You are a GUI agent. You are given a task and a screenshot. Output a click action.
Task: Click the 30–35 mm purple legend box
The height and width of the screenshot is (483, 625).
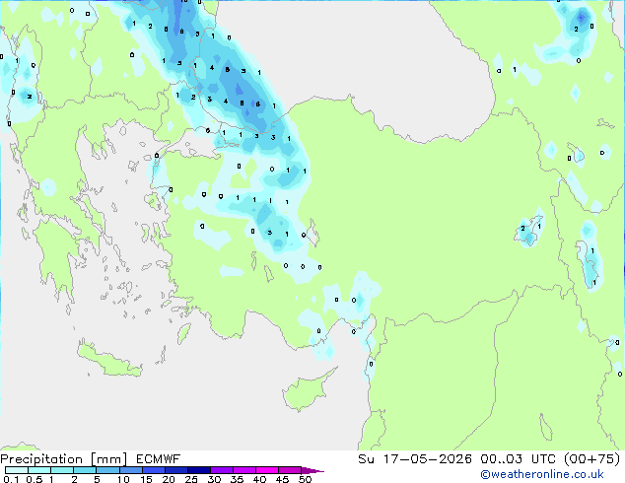[x=221, y=470]
